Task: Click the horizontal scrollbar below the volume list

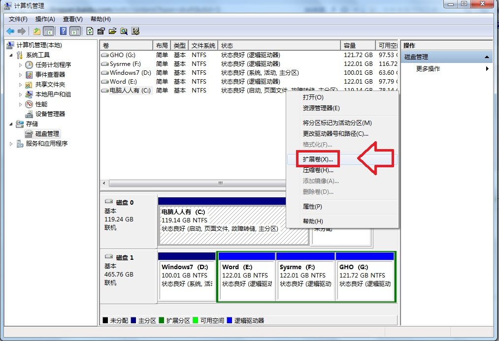Action: 219,183
